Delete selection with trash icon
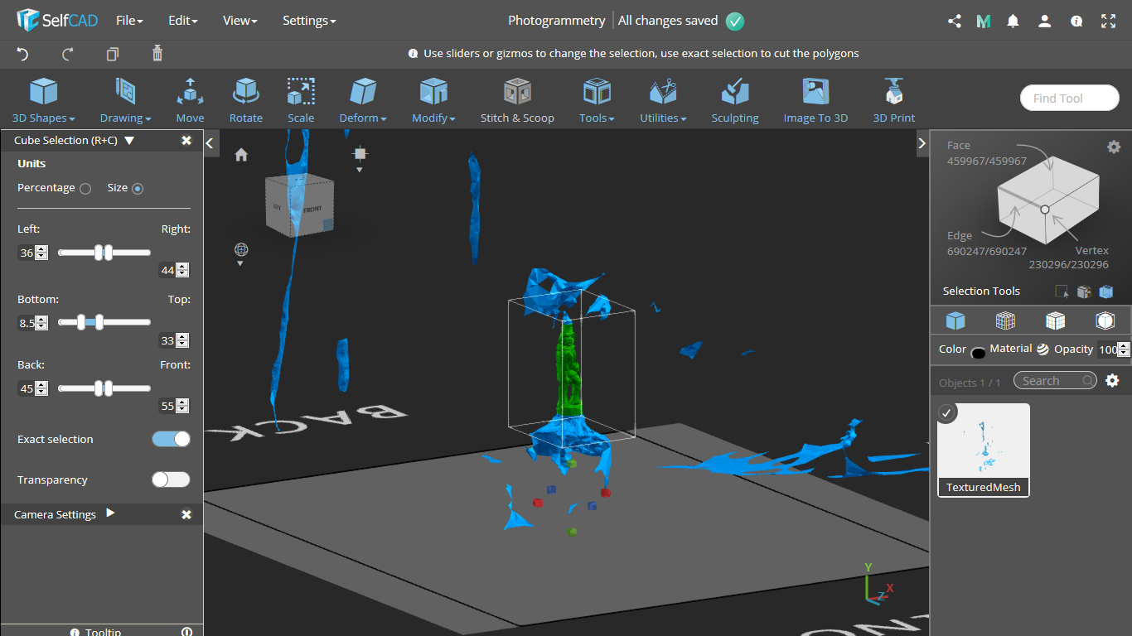Image resolution: width=1132 pixels, height=636 pixels. (x=157, y=54)
